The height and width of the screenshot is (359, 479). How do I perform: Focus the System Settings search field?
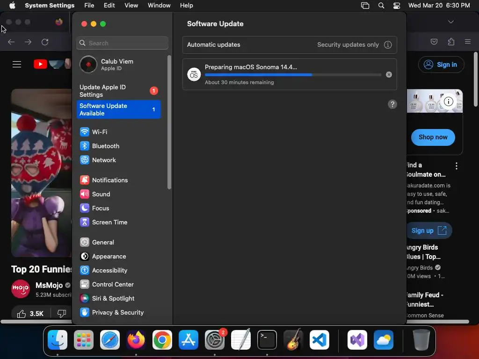122,43
